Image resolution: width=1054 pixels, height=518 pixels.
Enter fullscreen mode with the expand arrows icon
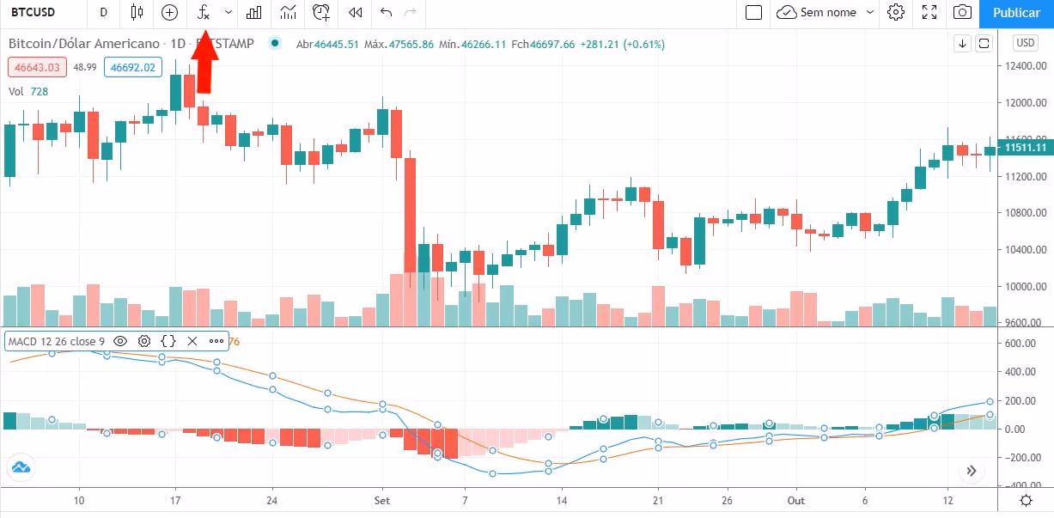(x=929, y=13)
